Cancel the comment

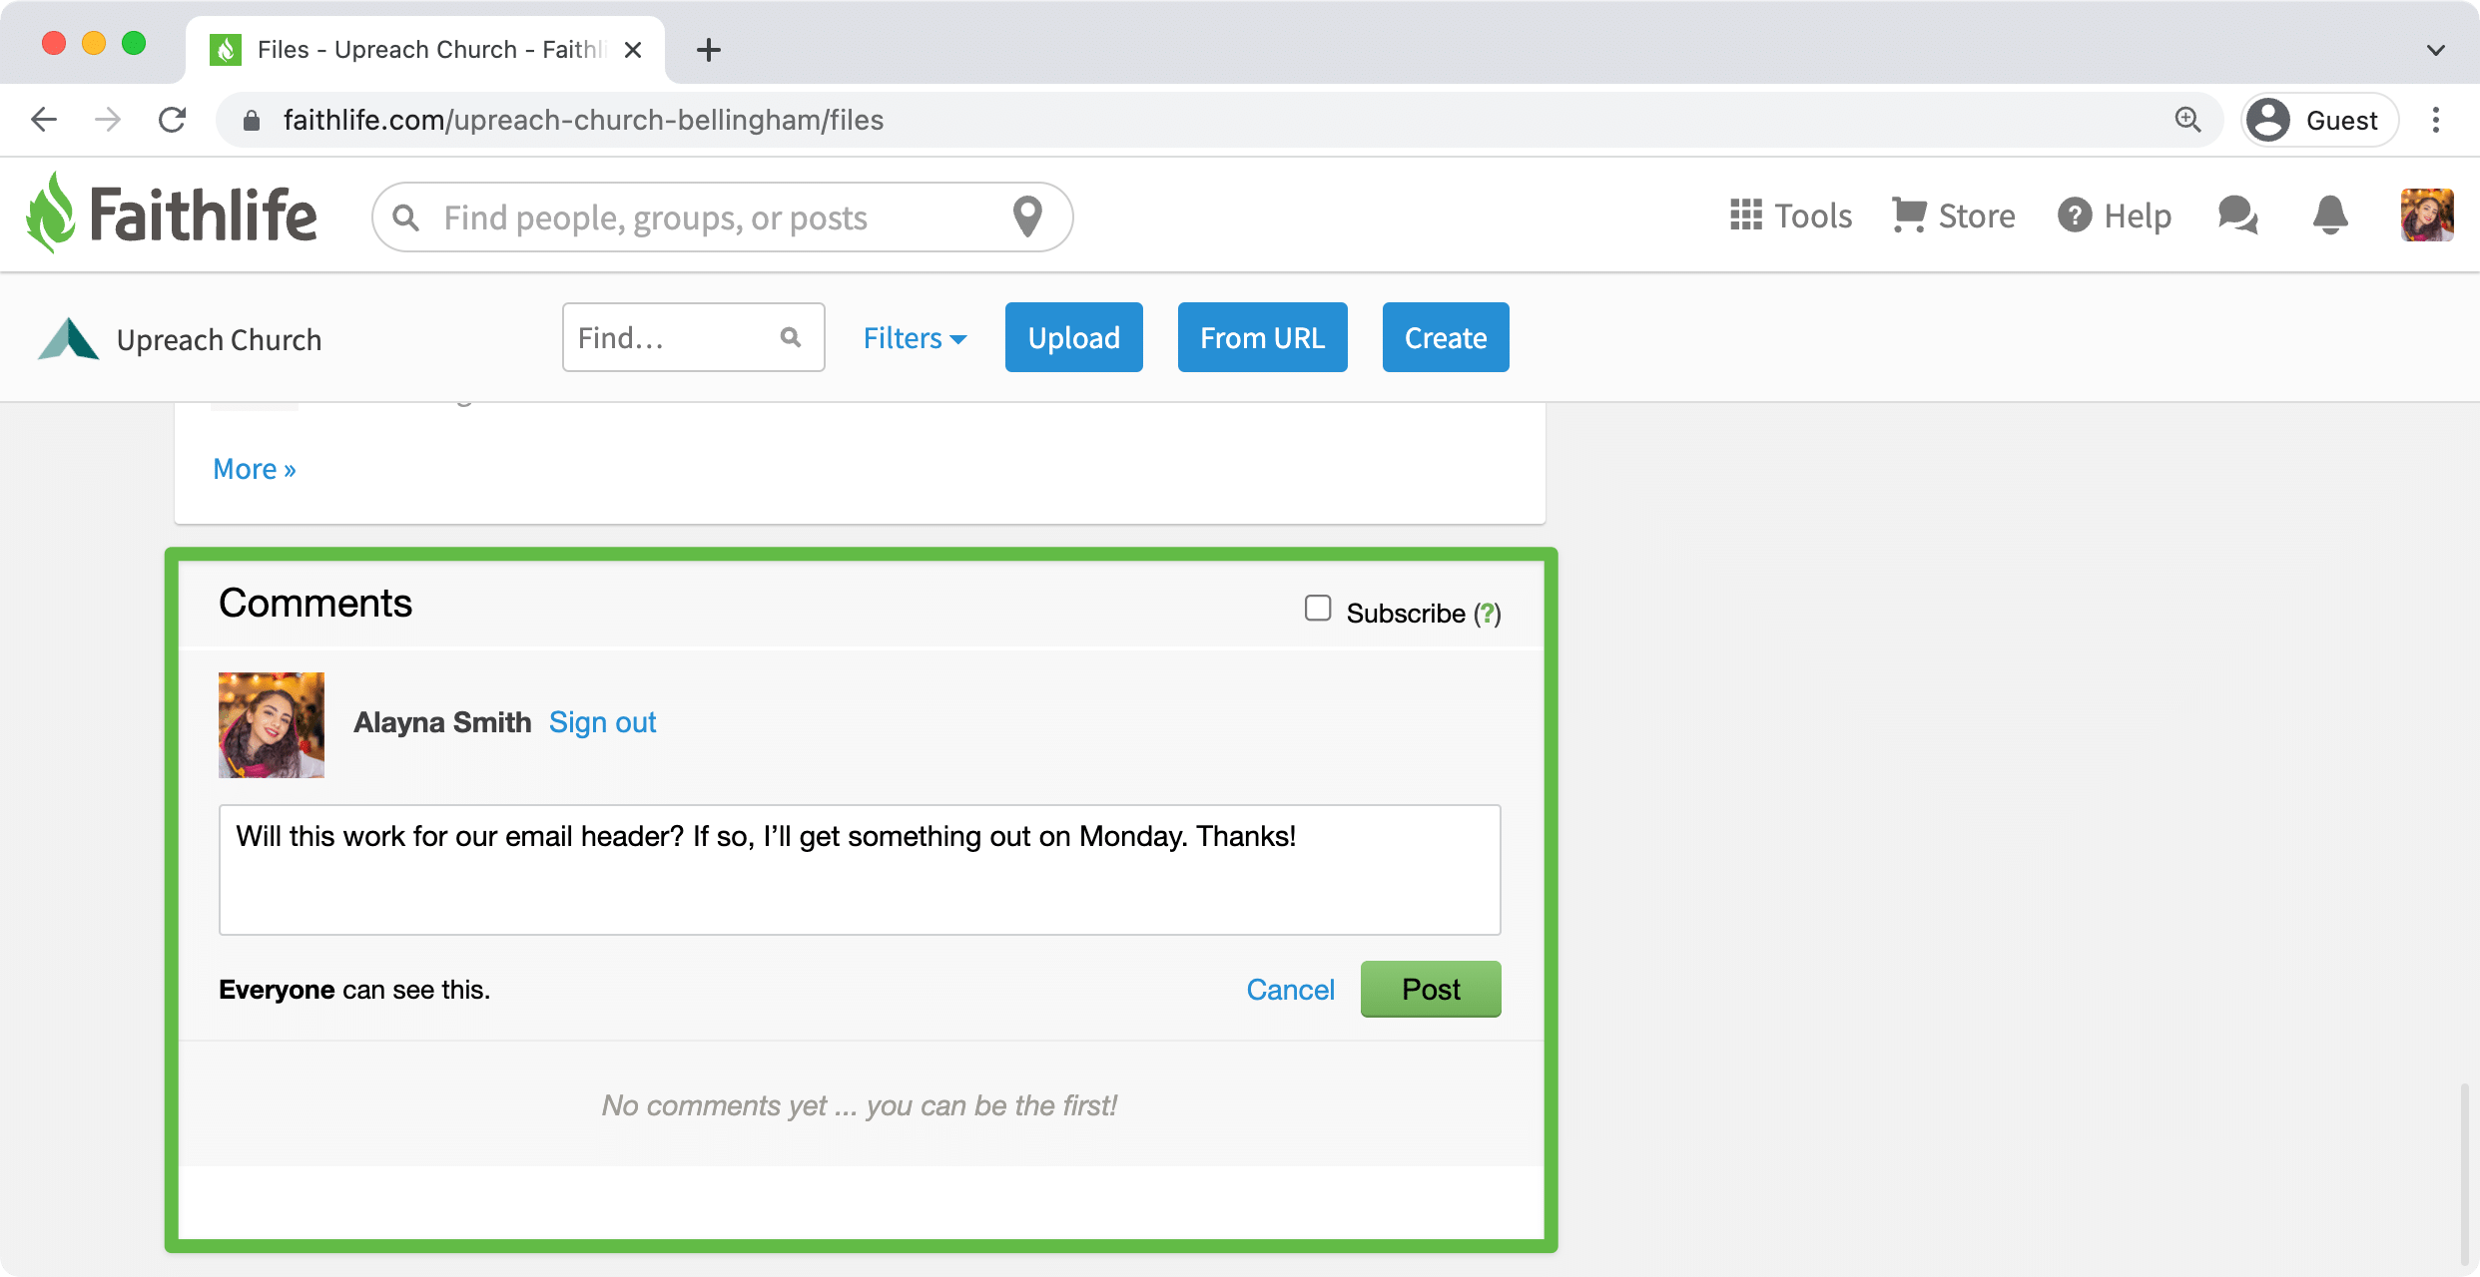pyautogui.click(x=1290, y=989)
